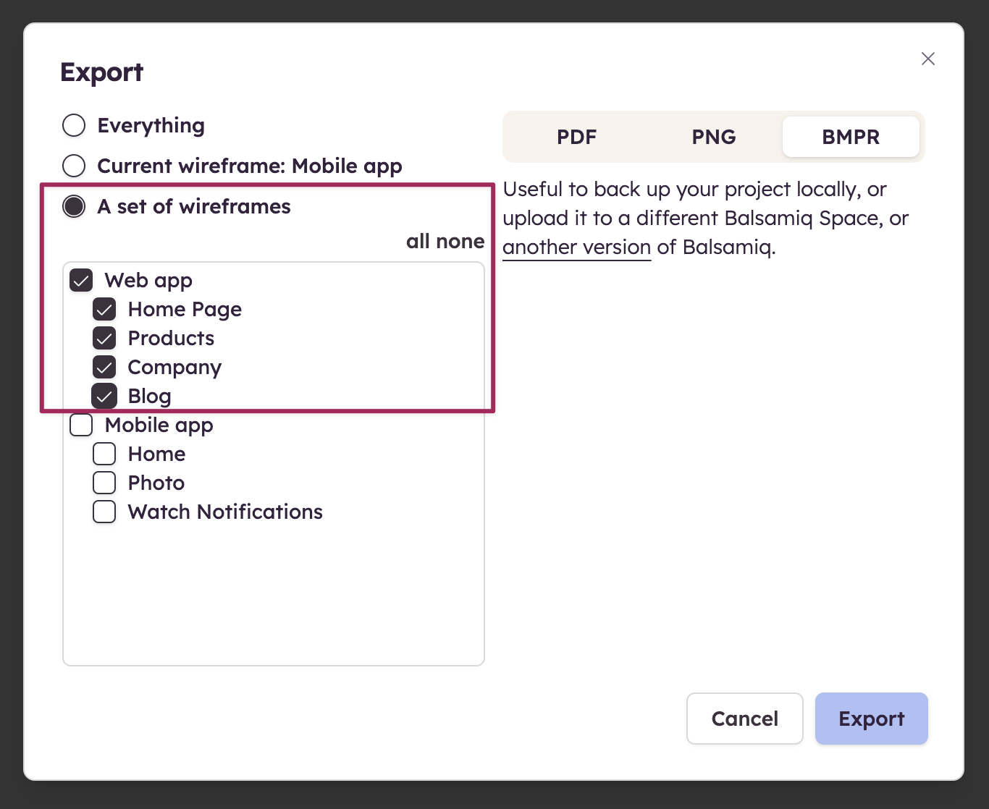Check the Mobile app checkbox
989x809 pixels.
coord(81,425)
